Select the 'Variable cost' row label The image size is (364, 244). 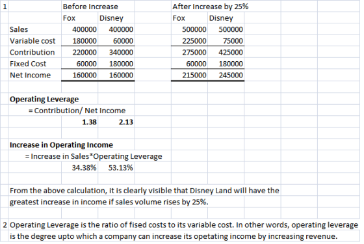32,41
